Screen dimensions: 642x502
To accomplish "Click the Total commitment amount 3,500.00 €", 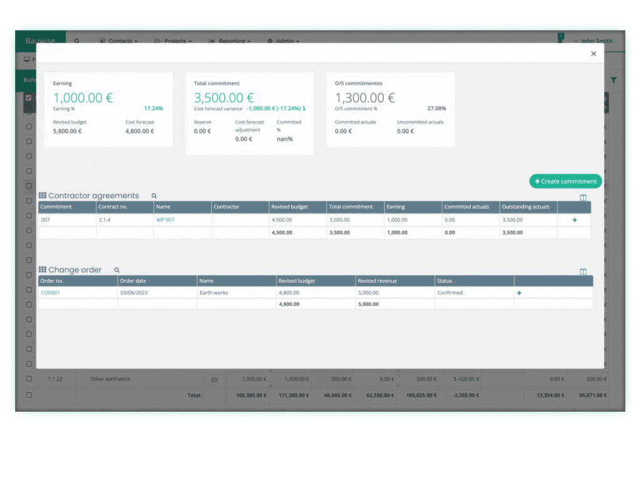I will point(224,98).
